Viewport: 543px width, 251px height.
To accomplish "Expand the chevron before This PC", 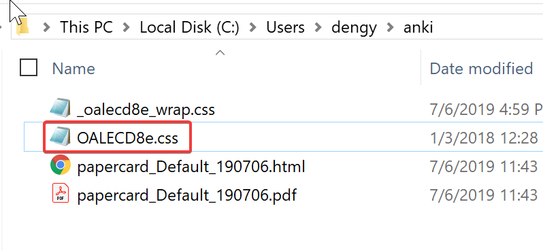I will [47, 28].
